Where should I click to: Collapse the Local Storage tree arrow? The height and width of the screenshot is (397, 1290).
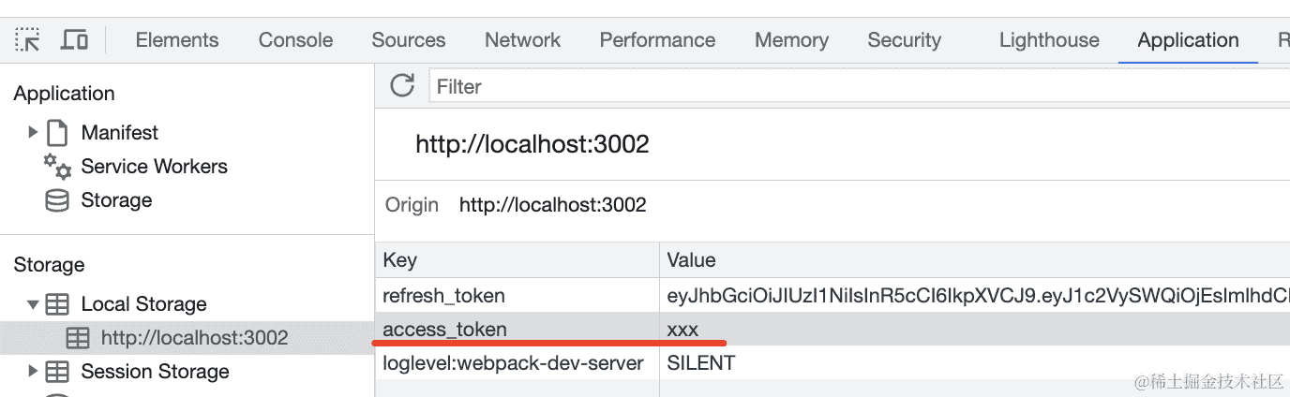click(34, 304)
